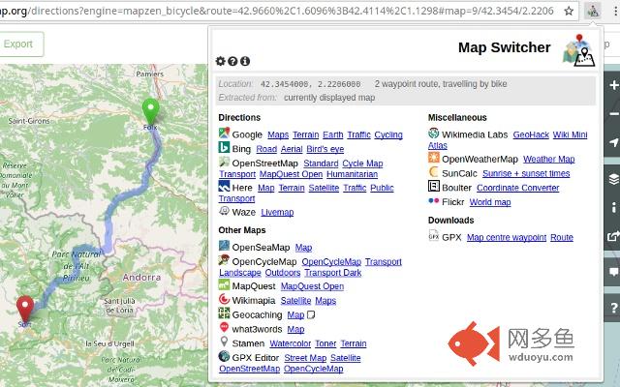Click the Bing logo icon
620x387 pixels.
tap(224, 147)
